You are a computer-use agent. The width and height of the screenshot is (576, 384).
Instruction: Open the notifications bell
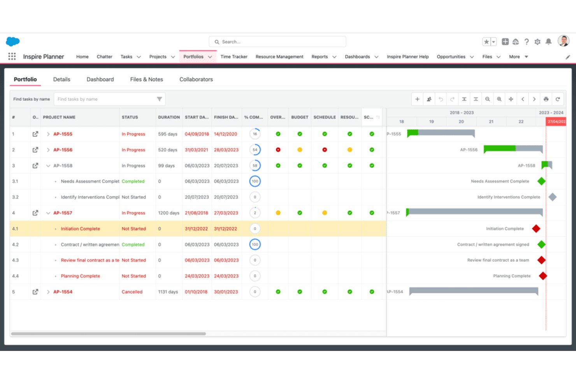(x=548, y=42)
